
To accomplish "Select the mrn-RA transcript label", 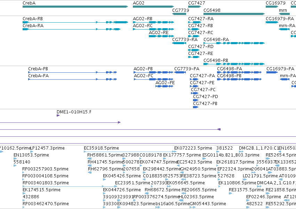I will [287, 26].
